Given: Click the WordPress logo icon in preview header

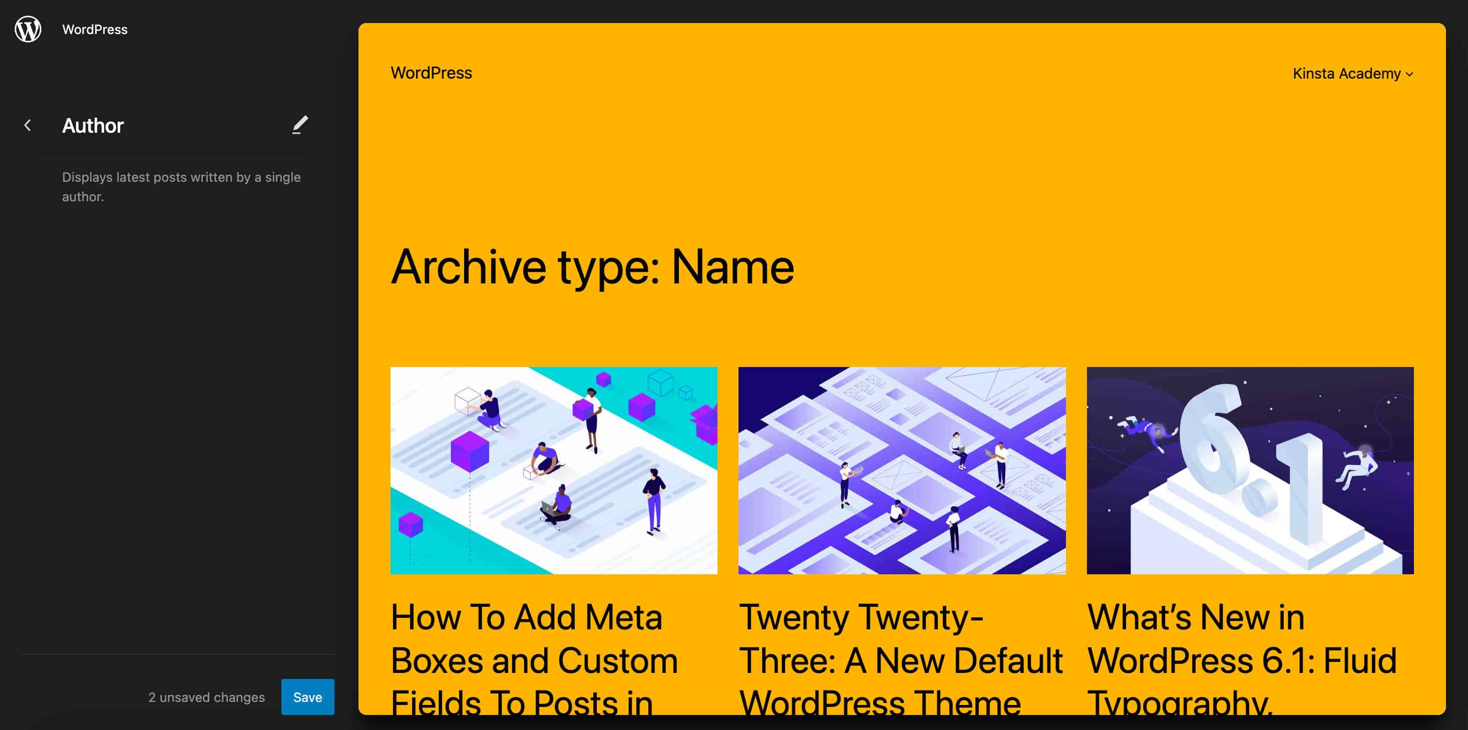Looking at the screenshot, I should (28, 28).
